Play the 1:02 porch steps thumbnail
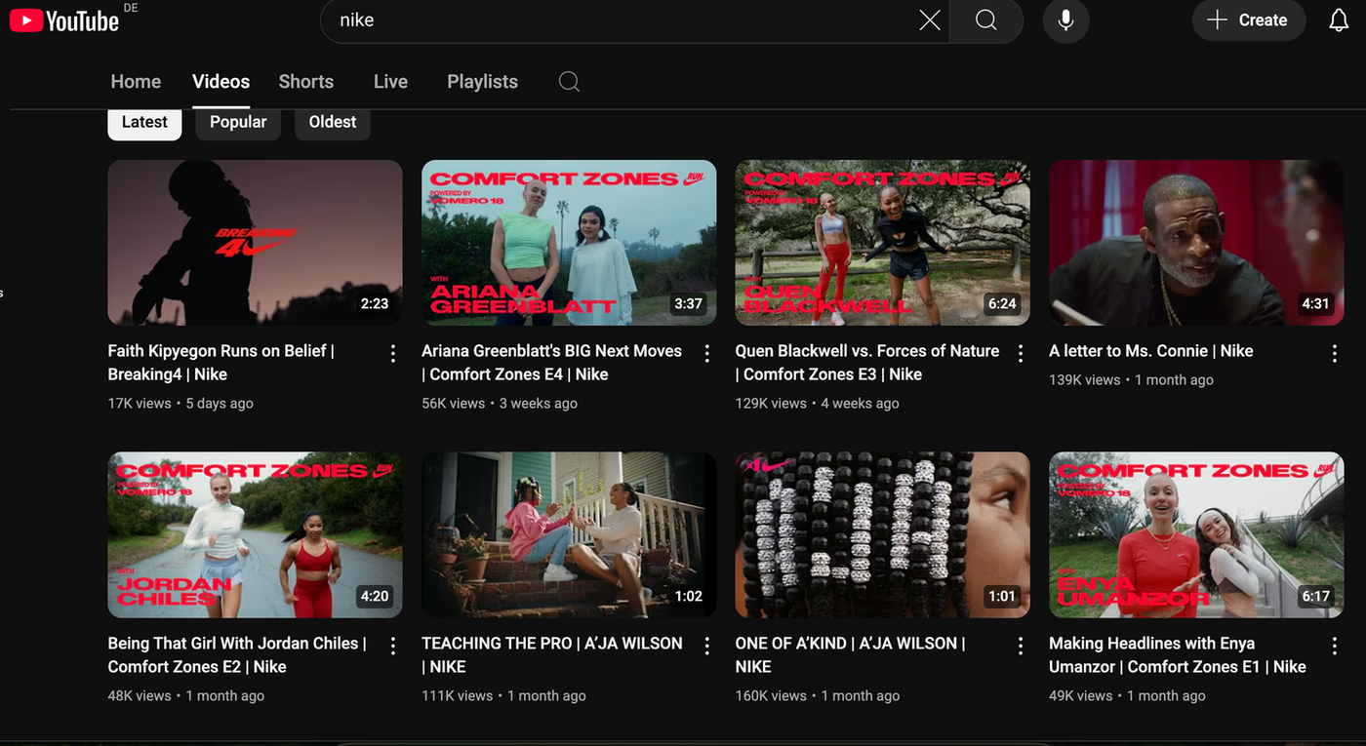The width and height of the screenshot is (1366, 746). coord(569,535)
